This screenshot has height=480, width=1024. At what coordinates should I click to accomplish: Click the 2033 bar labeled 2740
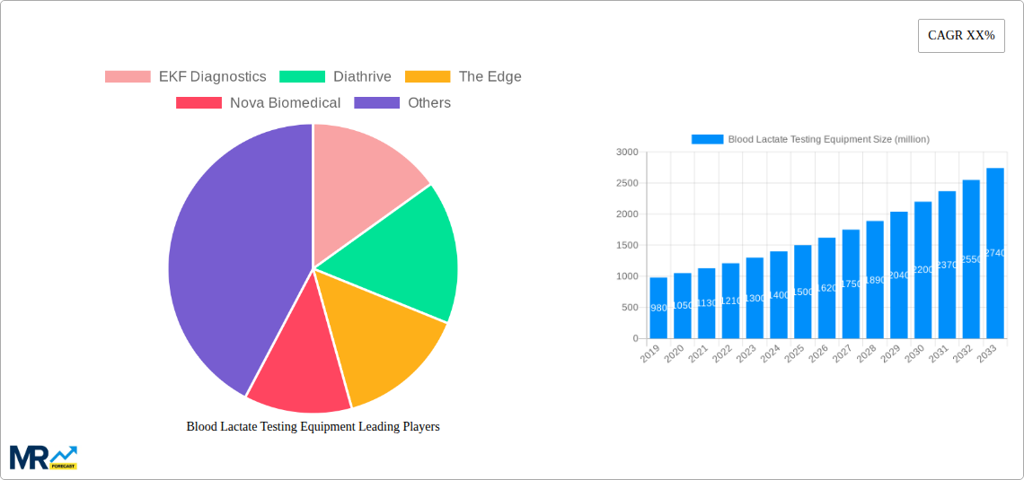pos(995,253)
